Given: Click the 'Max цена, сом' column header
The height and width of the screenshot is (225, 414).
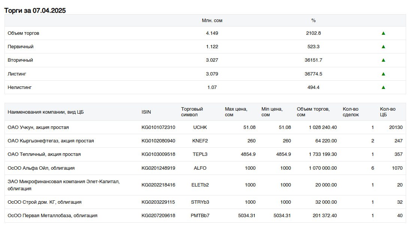Looking at the screenshot, I should click(x=236, y=112).
